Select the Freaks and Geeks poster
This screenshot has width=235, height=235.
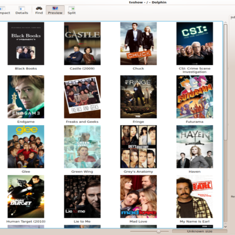click(82, 97)
